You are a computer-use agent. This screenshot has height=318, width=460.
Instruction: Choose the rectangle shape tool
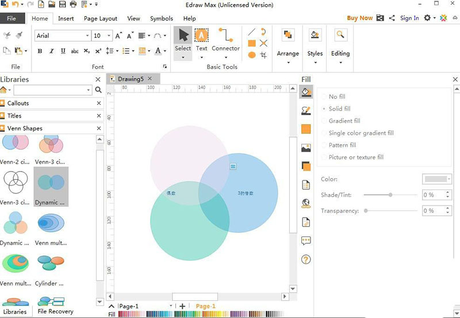point(252,43)
